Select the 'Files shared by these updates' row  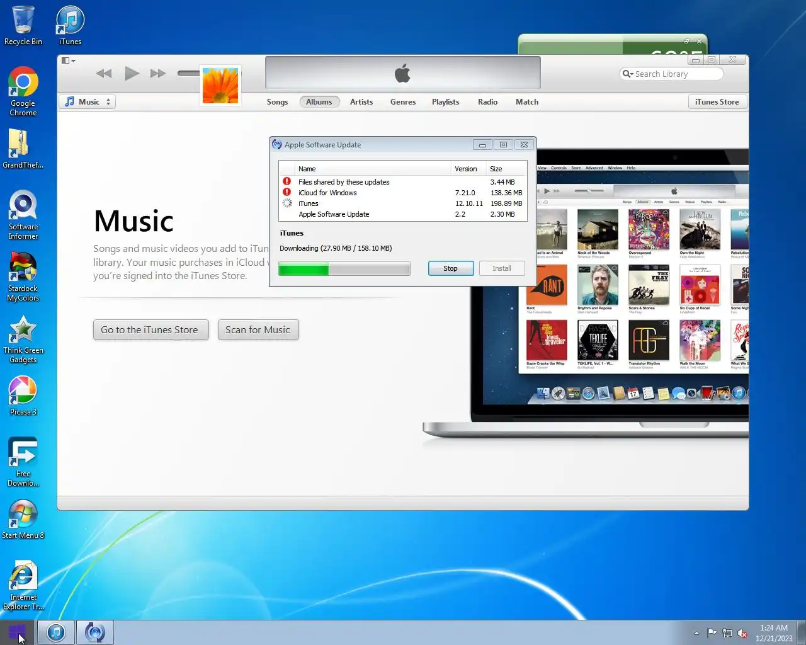coord(403,182)
